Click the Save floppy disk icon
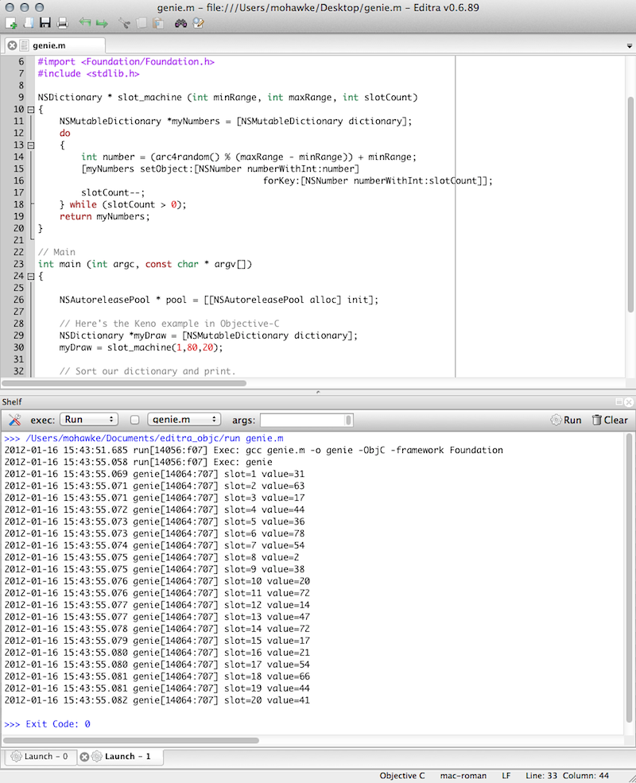Viewport: 636px width, 783px height. tap(45, 23)
